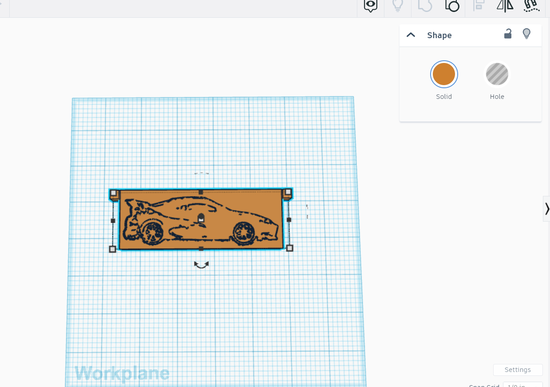Viewport: 550px width, 387px height.
Task: Expand the collapsed panel on the right edge
Action: pyautogui.click(x=546, y=208)
